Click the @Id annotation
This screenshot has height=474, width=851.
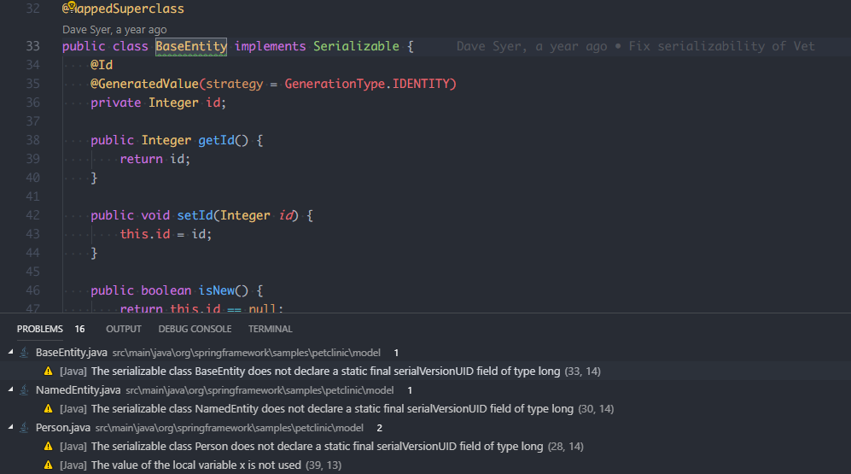point(102,65)
